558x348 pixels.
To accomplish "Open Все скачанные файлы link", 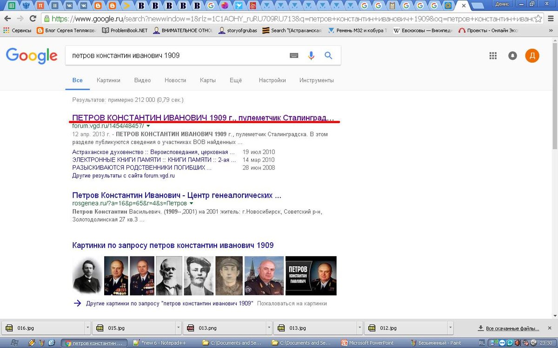I will tap(513, 328).
